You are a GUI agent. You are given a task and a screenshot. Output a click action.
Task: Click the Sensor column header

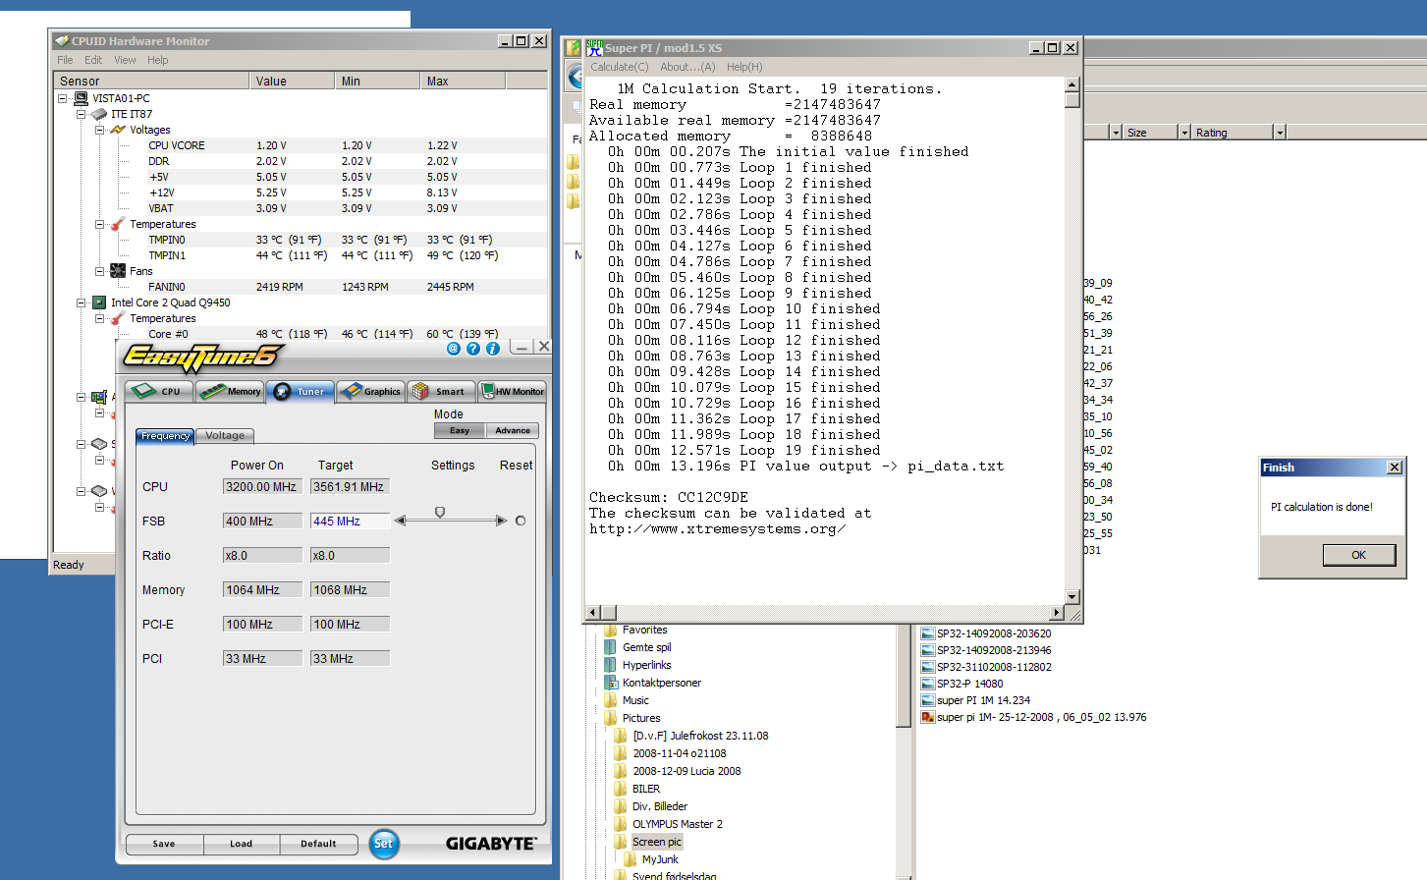(x=151, y=82)
